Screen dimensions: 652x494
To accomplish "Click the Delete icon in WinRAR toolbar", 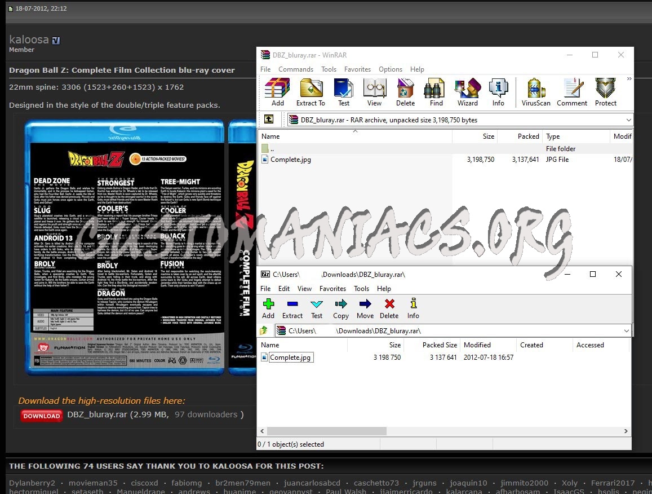I will point(405,92).
